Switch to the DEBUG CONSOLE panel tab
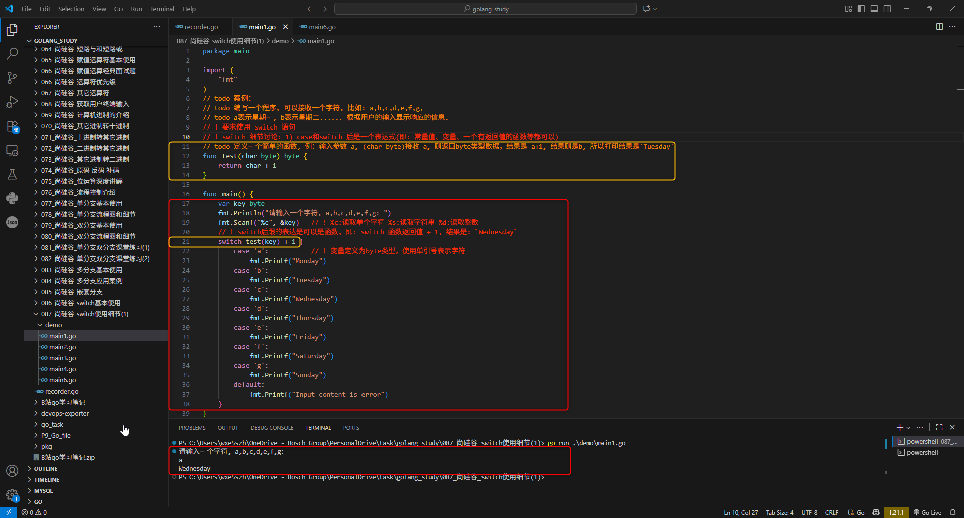Image resolution: width=964 pixels, height=518 pixels. (x=272, y=428)
